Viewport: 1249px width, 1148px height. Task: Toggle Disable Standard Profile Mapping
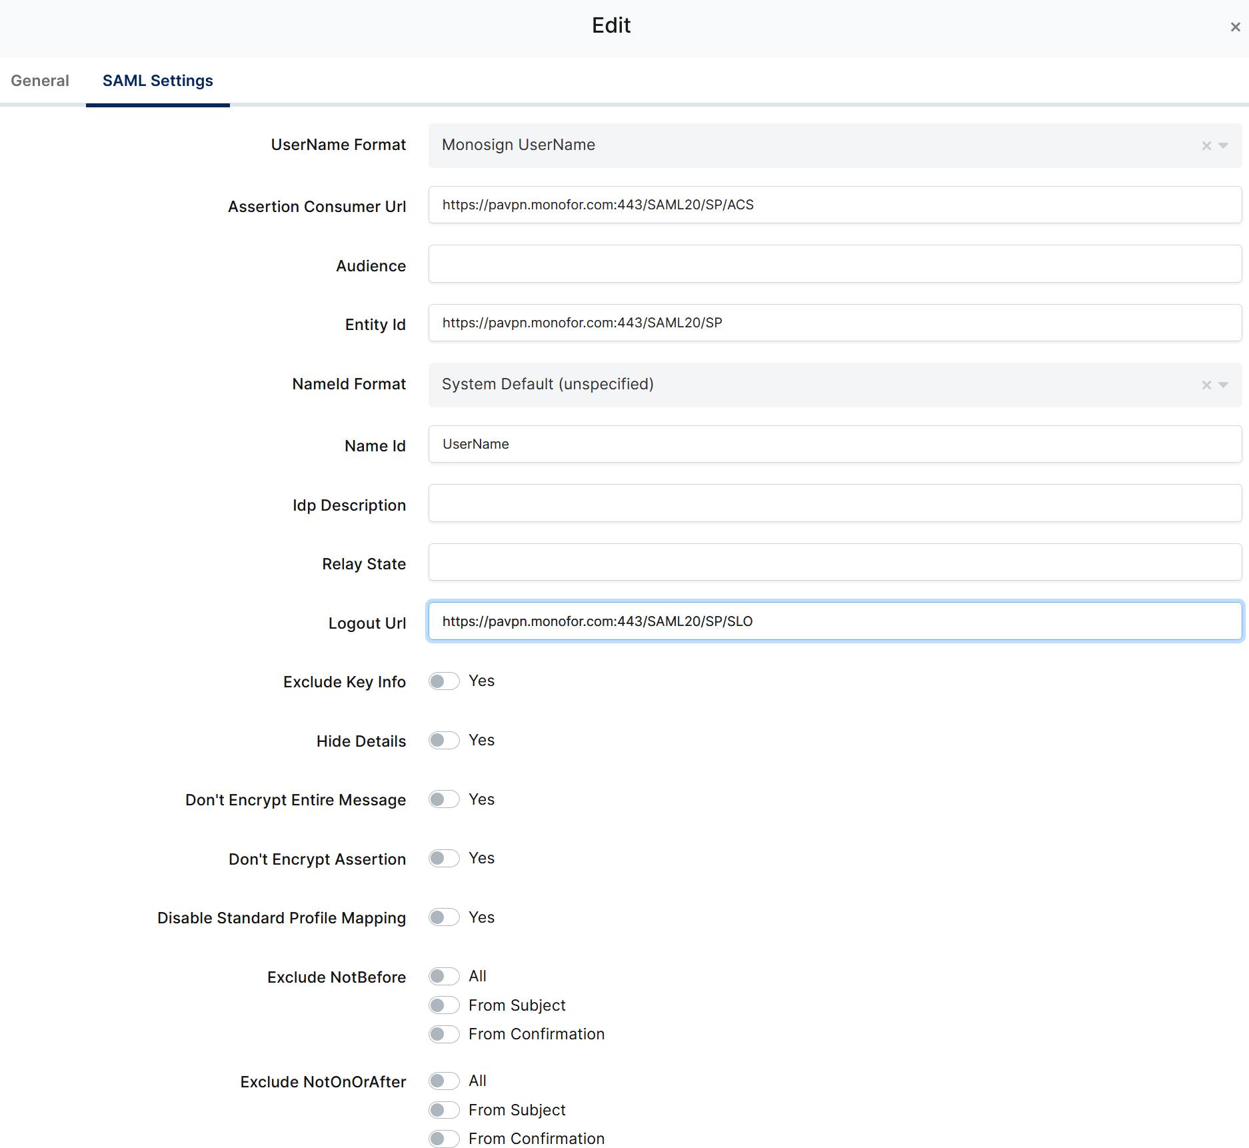coord(444,917)
